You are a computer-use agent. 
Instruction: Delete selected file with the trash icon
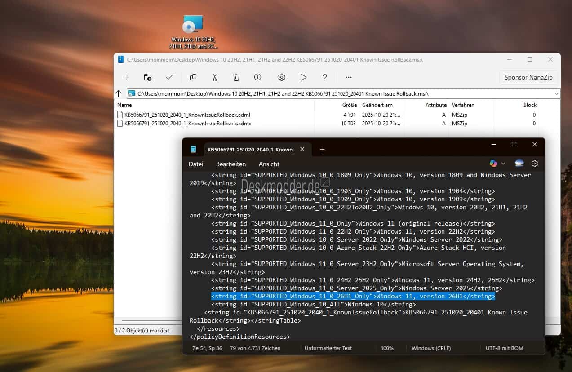(236, 77)
